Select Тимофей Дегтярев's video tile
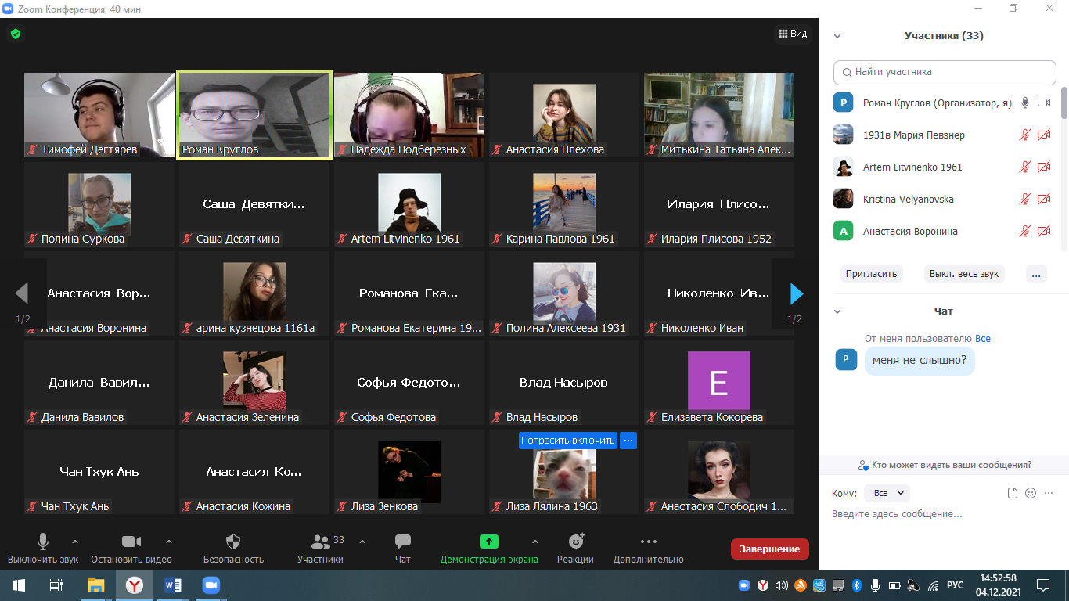The image size is (1069, 601). click(99, 116)
